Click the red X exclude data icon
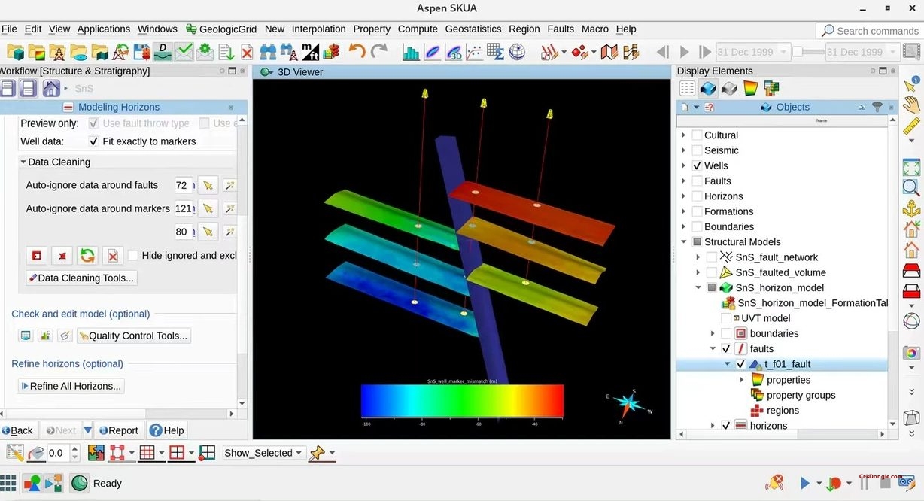 tap(113, 256)
